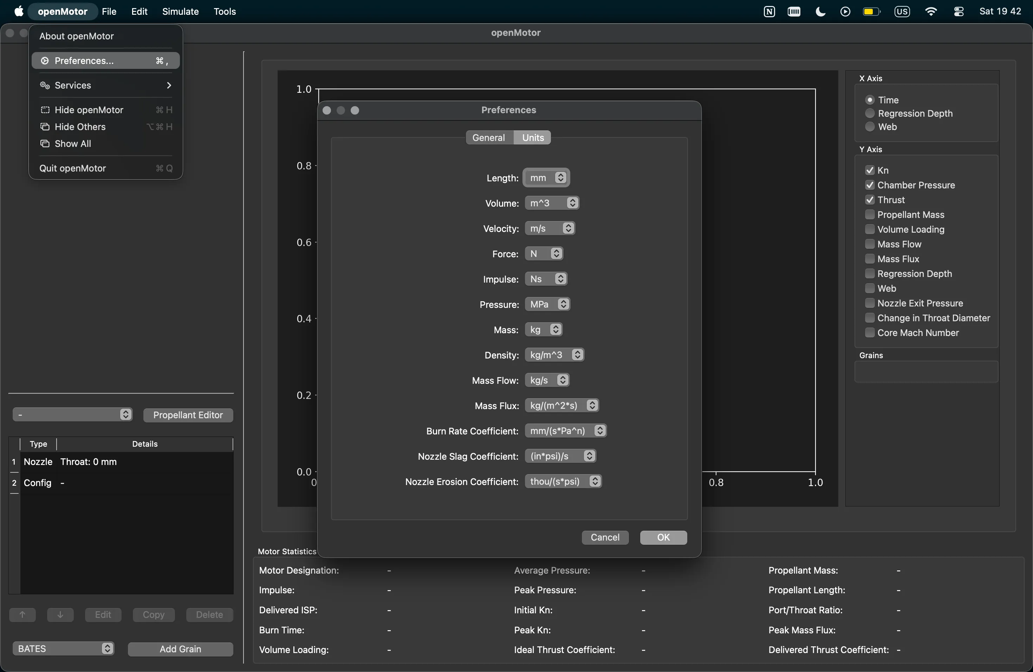The image size is (1033, 672).
Task: Enable Volume Loading checkbox
Action: (870, 229)
